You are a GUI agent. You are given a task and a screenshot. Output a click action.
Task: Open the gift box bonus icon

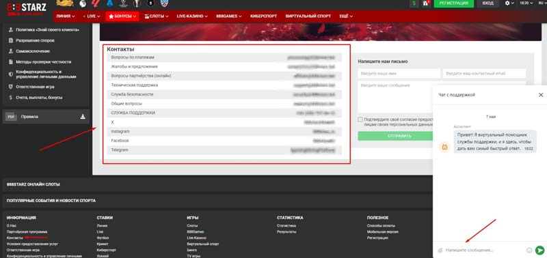tap(425, 3)
